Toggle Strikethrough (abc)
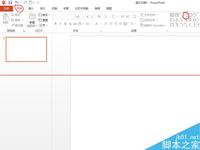Viewport: 200px width, 150px height. pyautogui.click(x=75, y=24)
